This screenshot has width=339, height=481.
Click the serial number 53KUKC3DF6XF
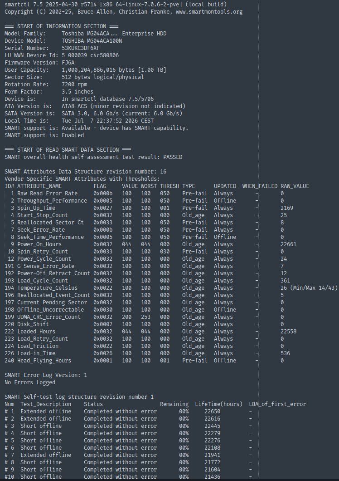tap(81, 48)
